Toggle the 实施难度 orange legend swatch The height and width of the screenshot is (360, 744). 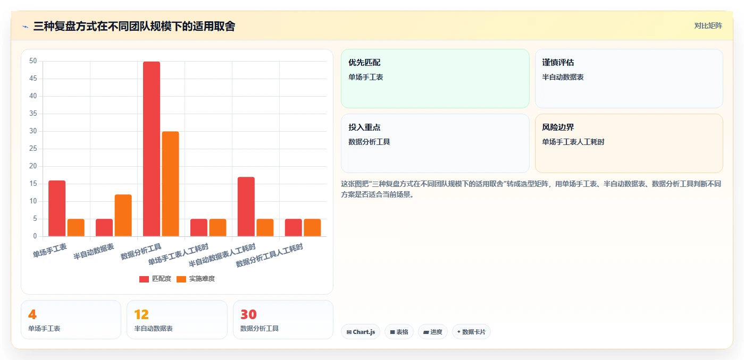click(x=181, y=279)
